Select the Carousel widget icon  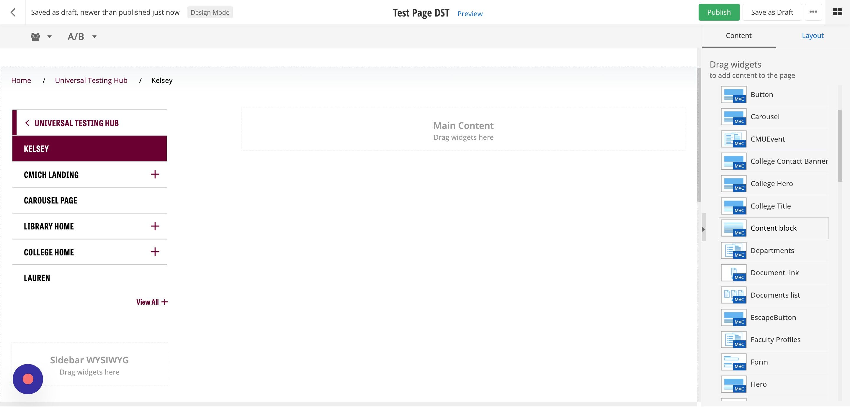click(x=733, y=116)
